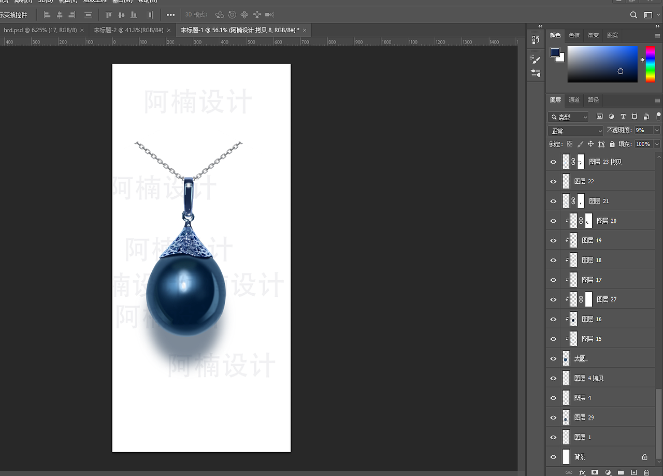Click the create new layer icon
This screenshot has width=663, height=476.
coord(633,472)
